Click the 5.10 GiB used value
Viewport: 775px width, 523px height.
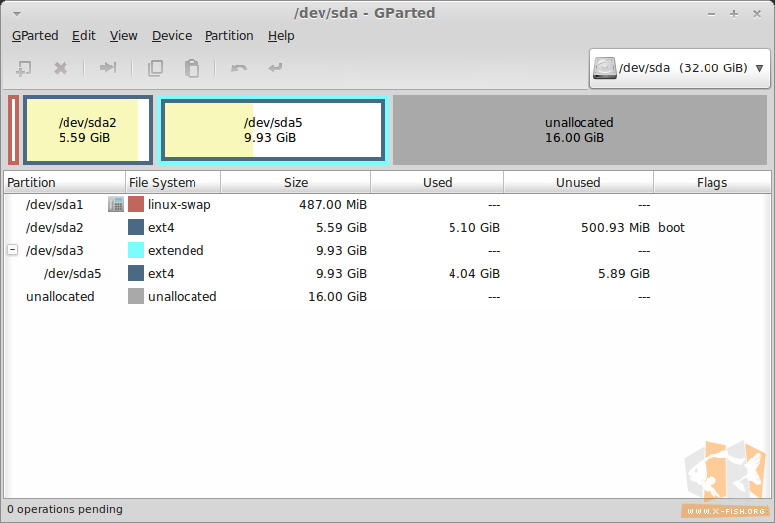pos(474,228)
